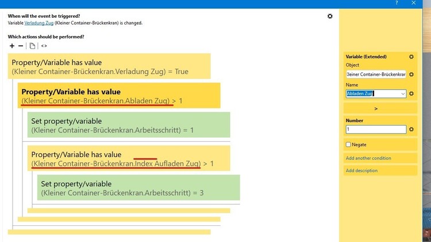Toggle the code view angle-brackets icon
The height and width of the screenshot is (242, 431).
coord(44,46)
